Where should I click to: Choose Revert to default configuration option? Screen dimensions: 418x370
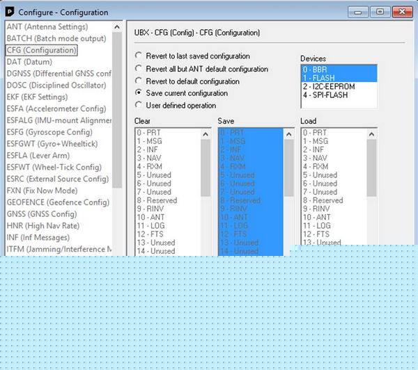(x=139, y=81)
